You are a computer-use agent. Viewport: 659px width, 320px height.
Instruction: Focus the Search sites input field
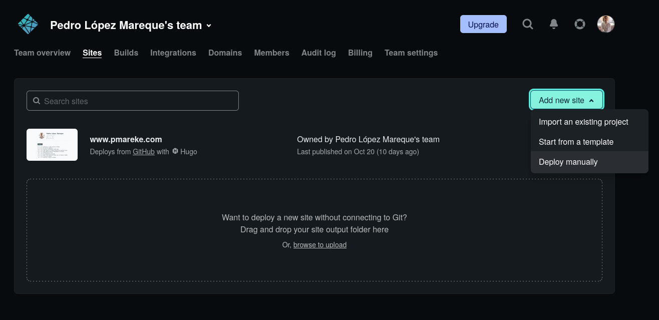click(133, 101)
